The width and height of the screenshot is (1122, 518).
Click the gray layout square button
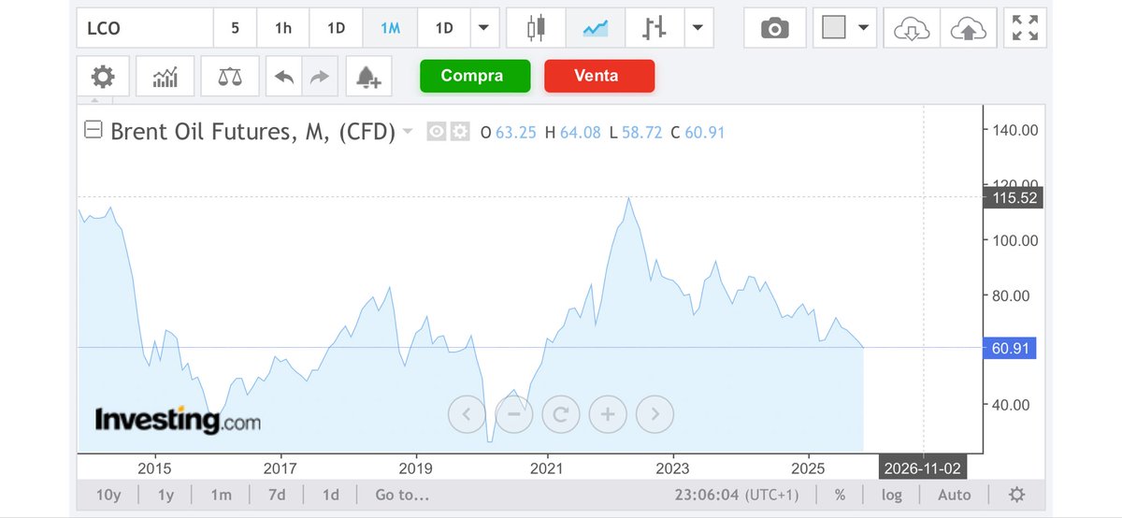coord(833,28)
